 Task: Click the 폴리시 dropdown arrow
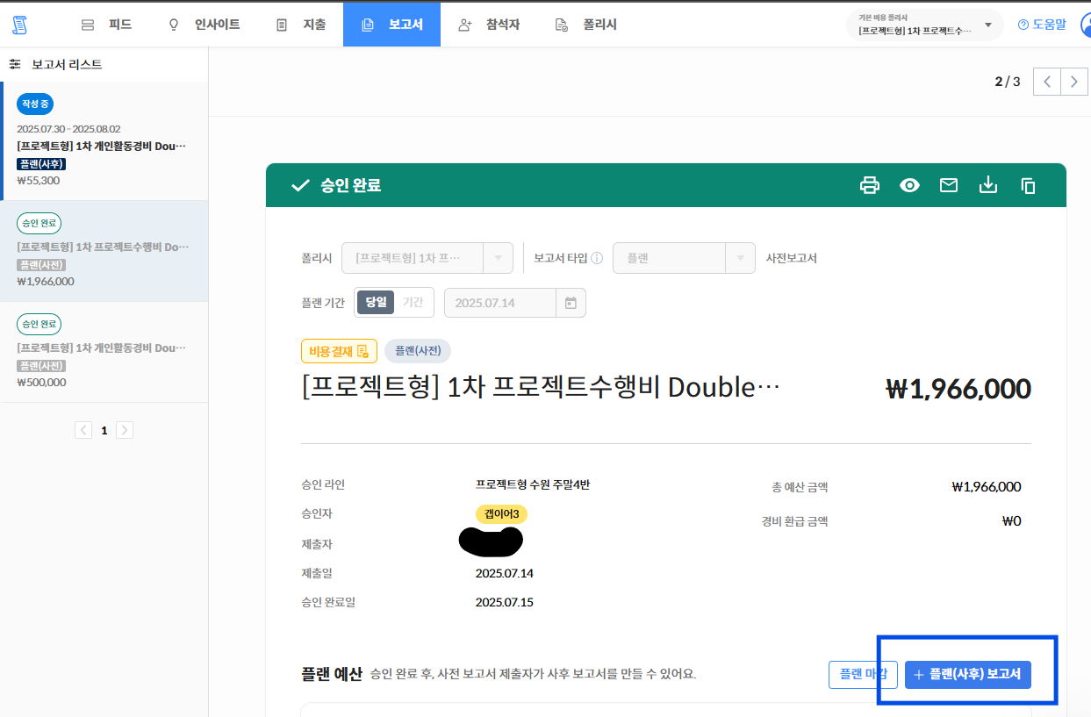498,258
